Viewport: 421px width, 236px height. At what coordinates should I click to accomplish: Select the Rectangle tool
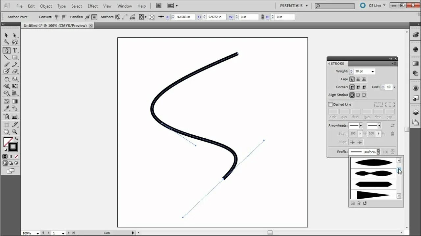tap(15, 57)
